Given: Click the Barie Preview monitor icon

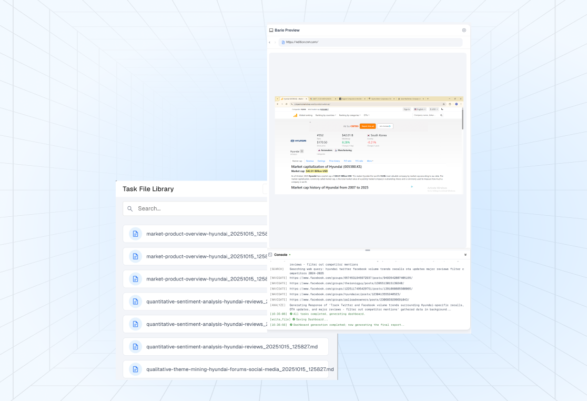Looking at the screenshot, I should [271, 31].
